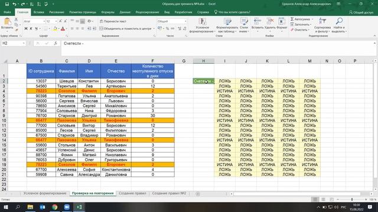Viewport: 378px width, 212px height.
Task: Sort ascending from the quick access toolbar
Action: (31, 4)
